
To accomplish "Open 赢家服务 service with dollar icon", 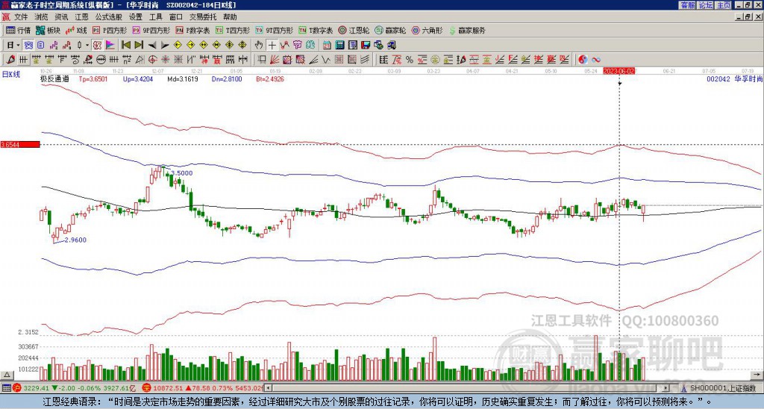I will 467,30.
